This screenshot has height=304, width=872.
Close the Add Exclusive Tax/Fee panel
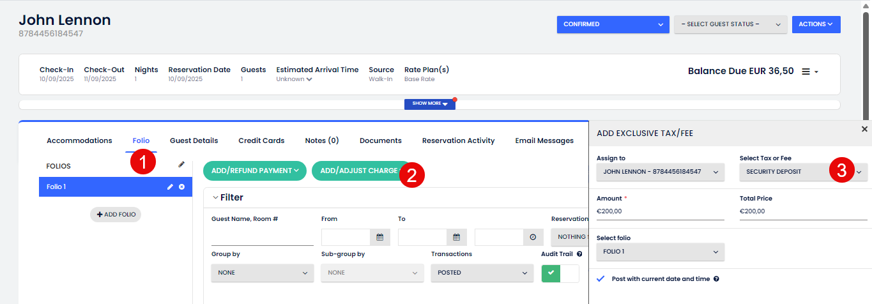coord(864,129)
